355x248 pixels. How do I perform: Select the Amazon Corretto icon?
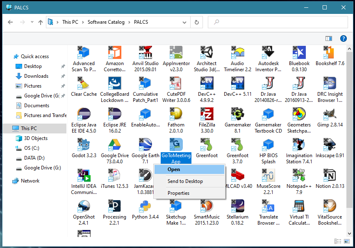point(114,52)
